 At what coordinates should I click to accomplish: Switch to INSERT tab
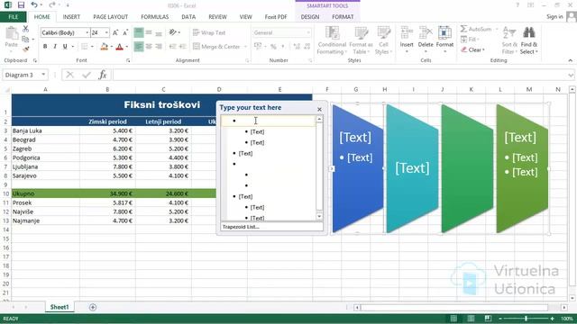71,17
